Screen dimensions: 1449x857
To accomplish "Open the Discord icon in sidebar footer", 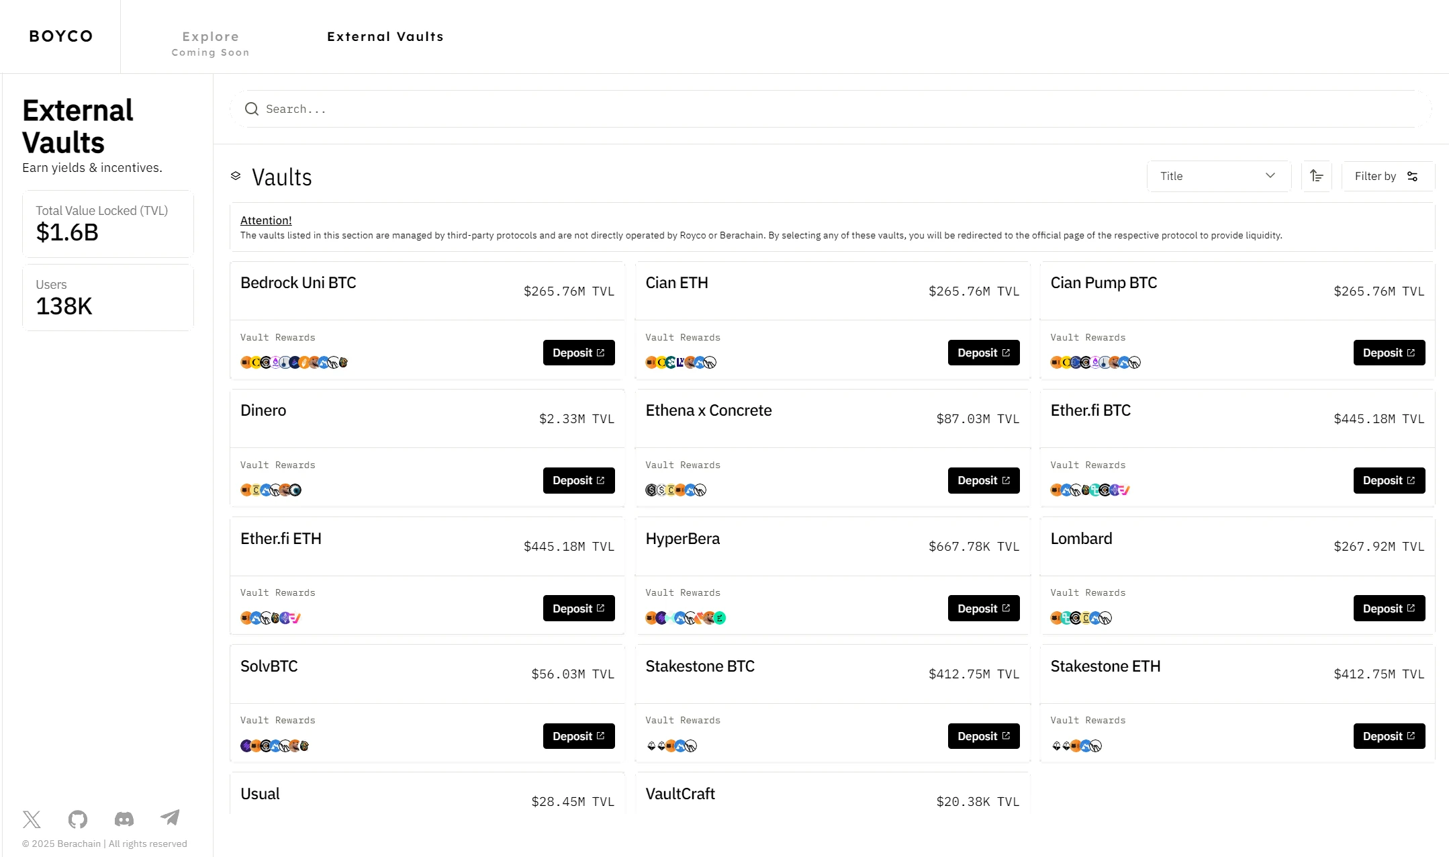I will [x=124, y=819].
